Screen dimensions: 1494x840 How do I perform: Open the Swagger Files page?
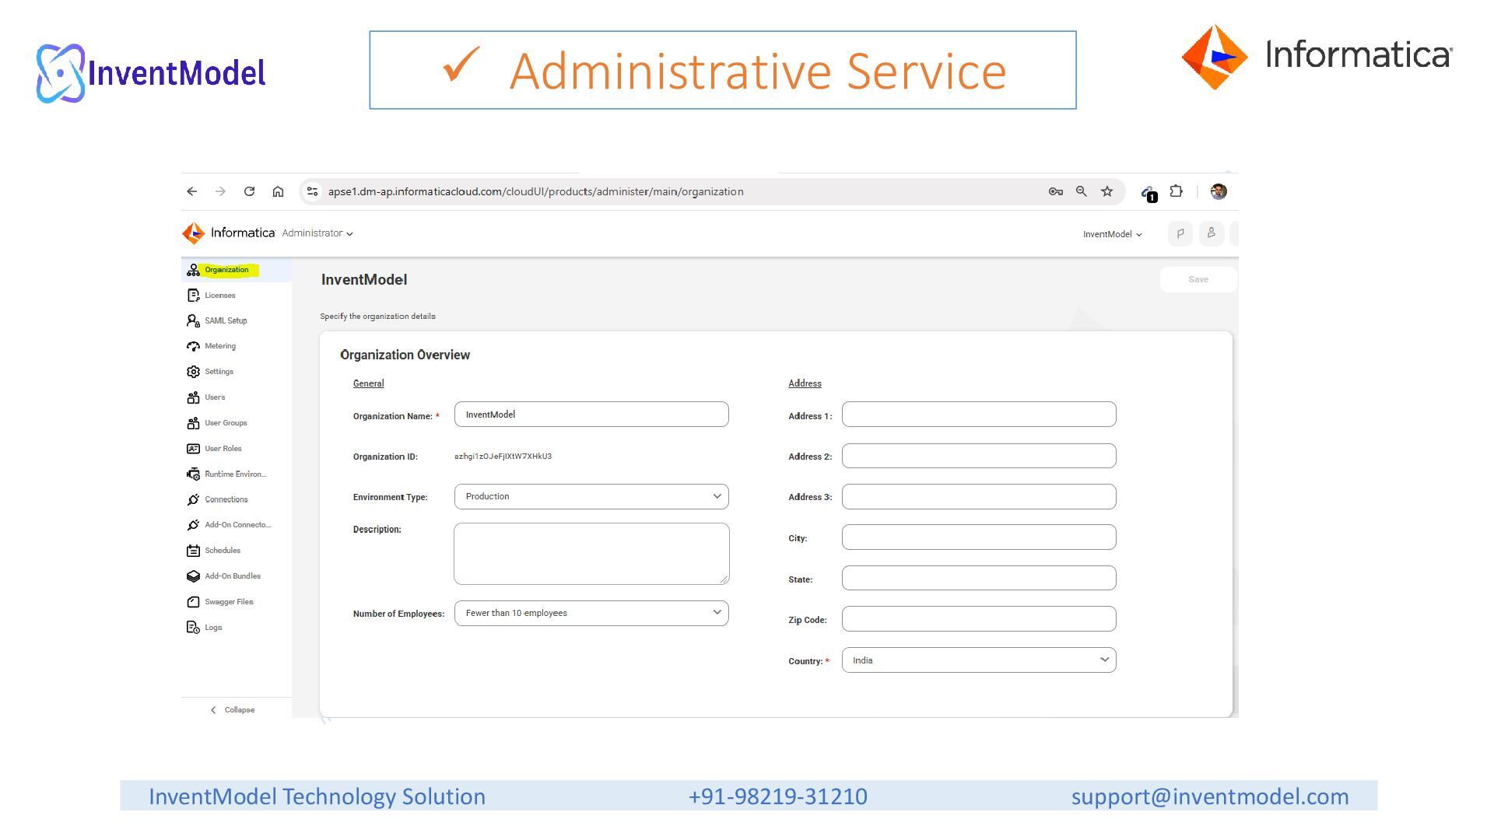(x=229, y=602)
